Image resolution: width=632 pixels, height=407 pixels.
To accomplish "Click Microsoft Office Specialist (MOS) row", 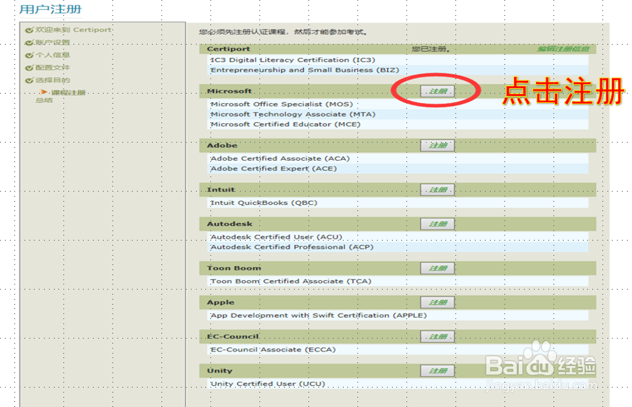I will tap(398, 104).
